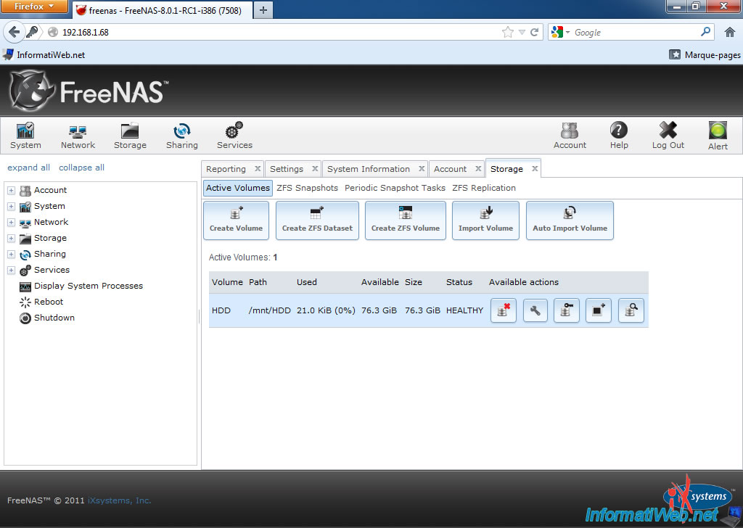The height and width of the screenshot is (528, 743).
Task: Open the InformatiWeb.net bookmark
Action: (x=44, y=55)
